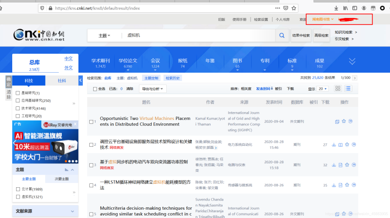Open visualization chart icon in 主题 panel
Screen dimensions: 390x218
pyautogui.click(x=66, y=170)
